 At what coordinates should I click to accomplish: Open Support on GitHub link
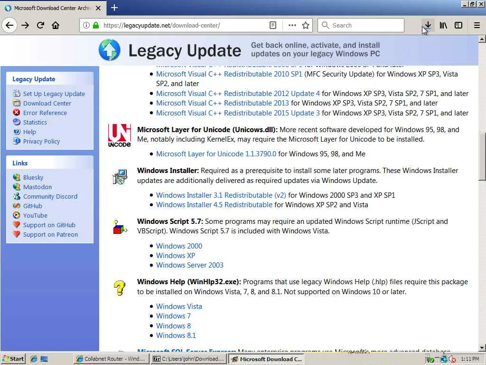click(49, 225)
